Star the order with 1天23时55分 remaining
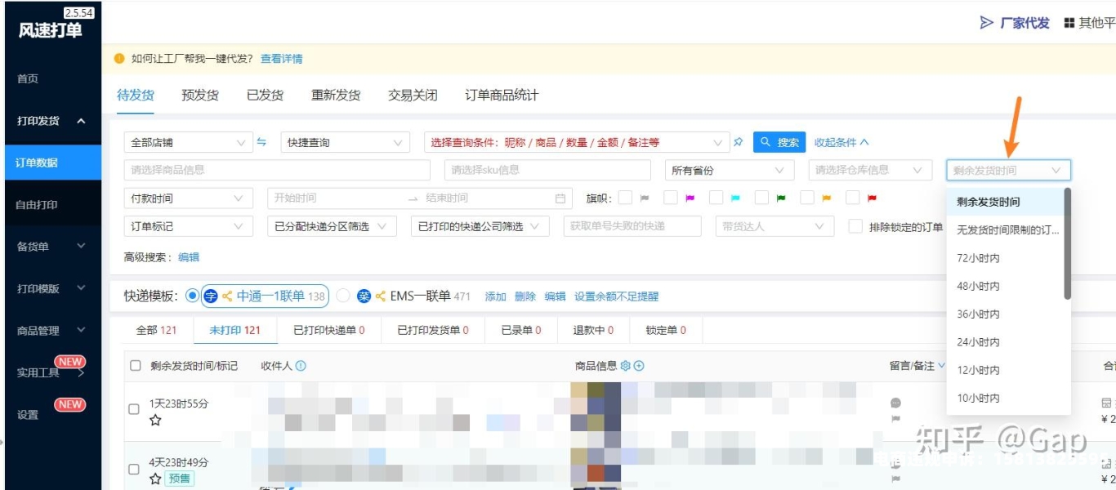 pyautogui.click(x=155, y=421)
